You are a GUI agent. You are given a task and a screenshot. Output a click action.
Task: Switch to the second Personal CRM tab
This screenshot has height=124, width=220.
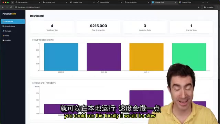coord(55,2)
